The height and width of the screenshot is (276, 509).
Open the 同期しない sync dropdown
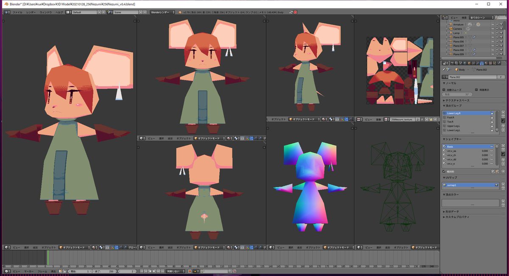(x=175, y=271)
